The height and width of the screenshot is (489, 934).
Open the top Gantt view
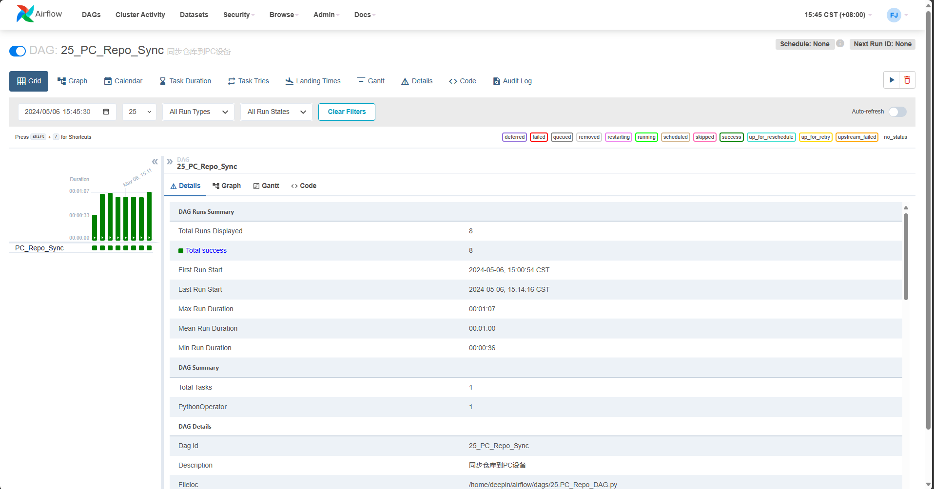click(371, 81)
